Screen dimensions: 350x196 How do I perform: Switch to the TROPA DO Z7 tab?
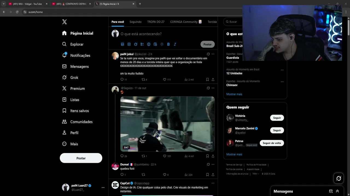156,22
